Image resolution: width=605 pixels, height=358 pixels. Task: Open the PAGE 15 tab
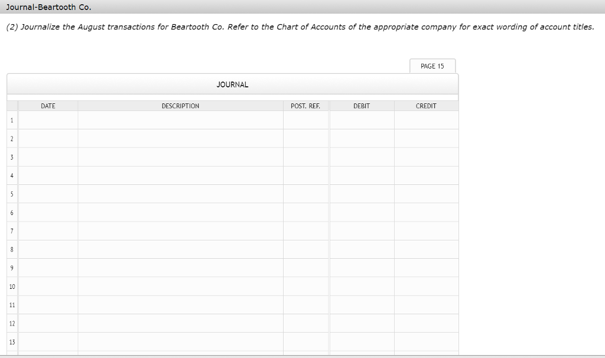pyautogui.click(x=432, y=66)
